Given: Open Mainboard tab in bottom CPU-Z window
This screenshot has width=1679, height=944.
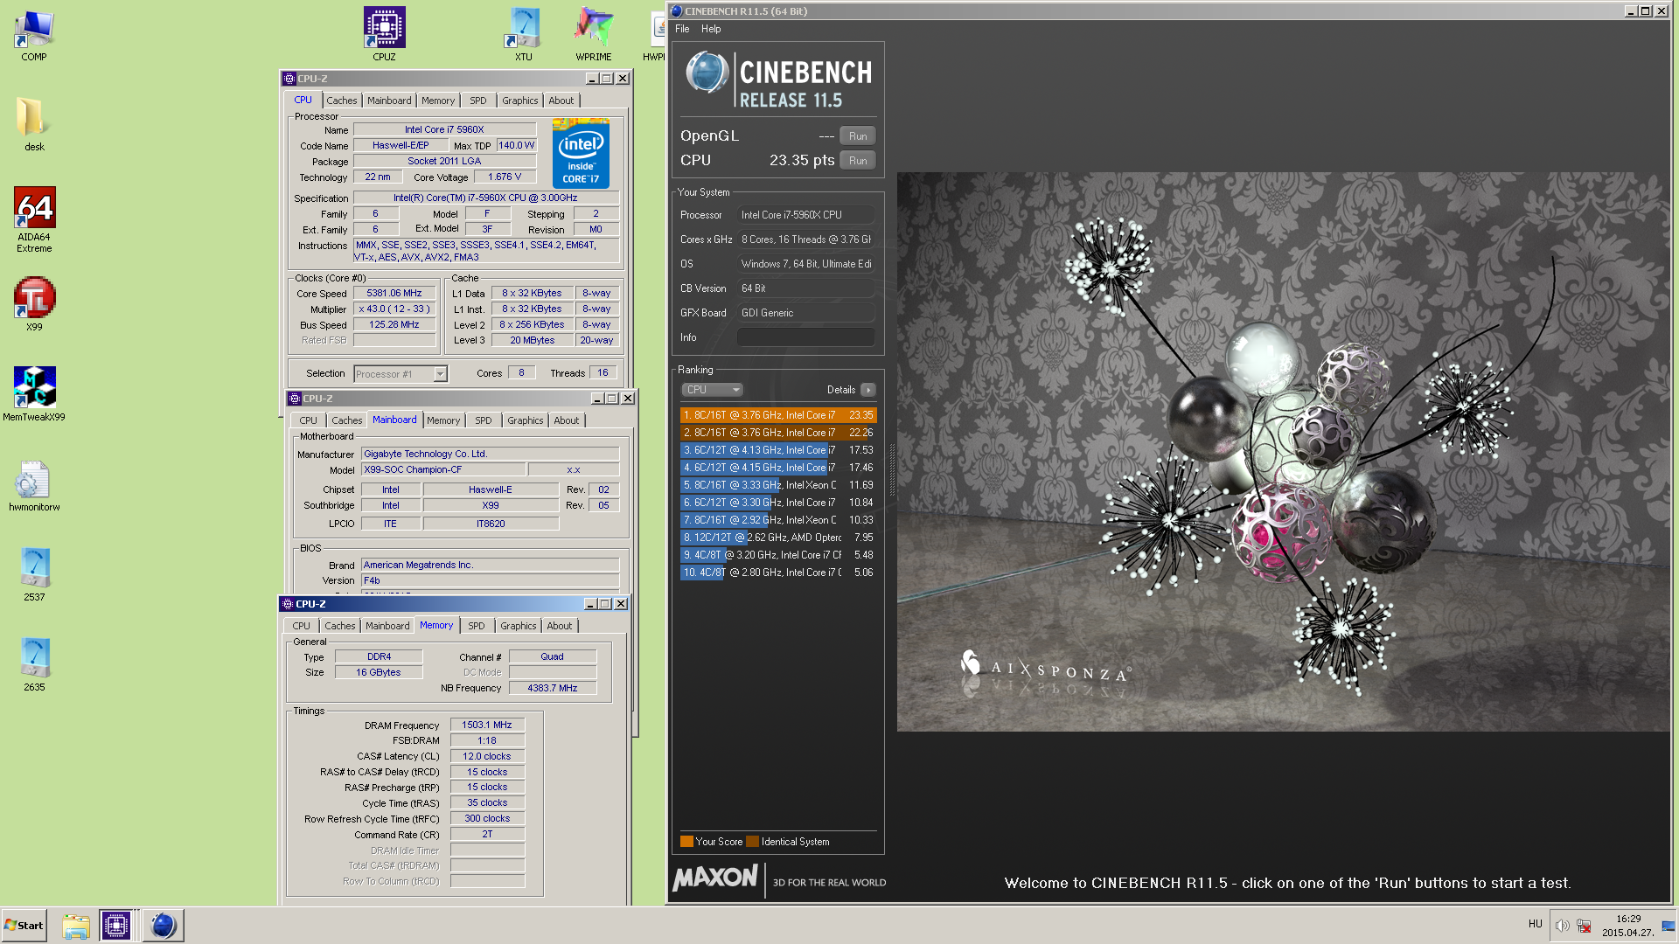Looking at the screenshot, I should click(387, 626).
